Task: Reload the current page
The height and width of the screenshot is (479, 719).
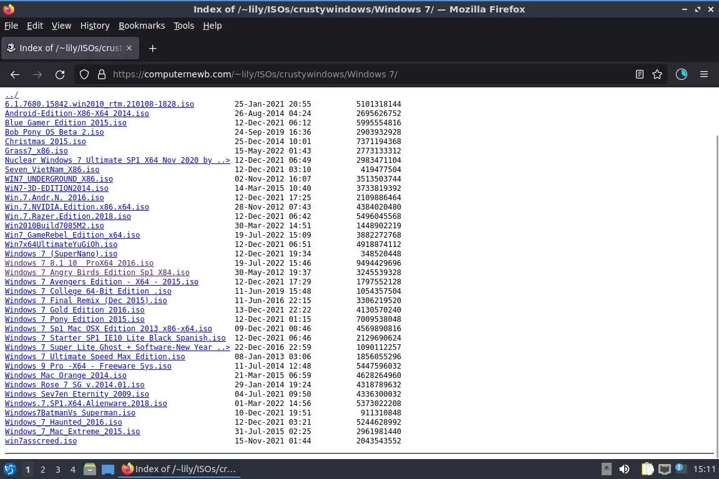Action: tap(60, 74)
